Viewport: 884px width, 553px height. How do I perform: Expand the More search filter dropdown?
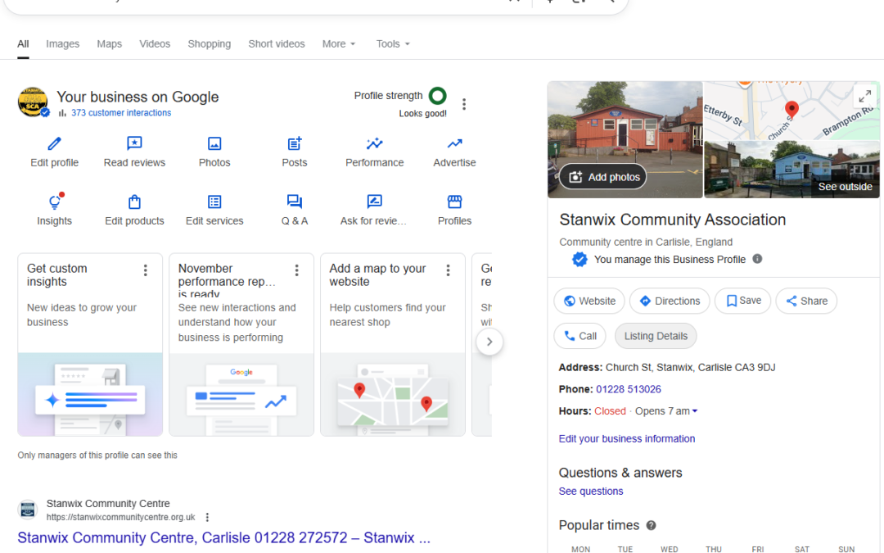339,44
